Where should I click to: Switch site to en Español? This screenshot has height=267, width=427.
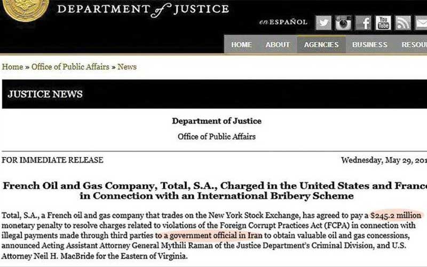(x=283, y=22)
